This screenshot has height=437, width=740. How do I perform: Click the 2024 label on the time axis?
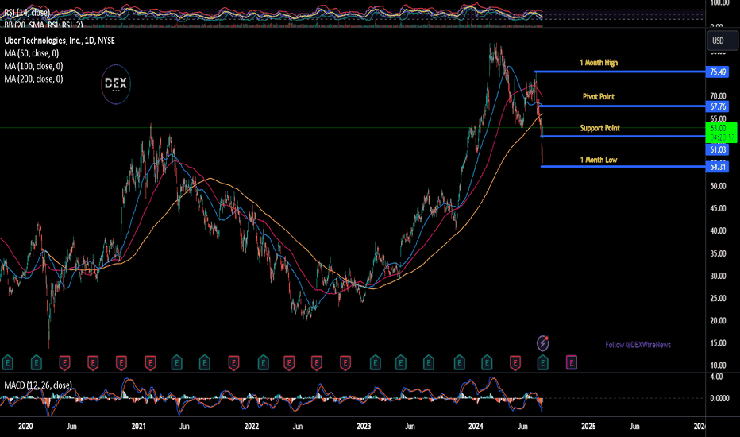(476, 426)
